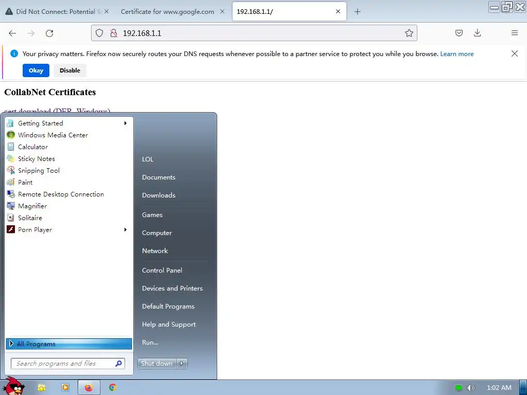Screen dimensions: 527x395
Task: Click the Magnifier icon
Action: pos(11,206)
